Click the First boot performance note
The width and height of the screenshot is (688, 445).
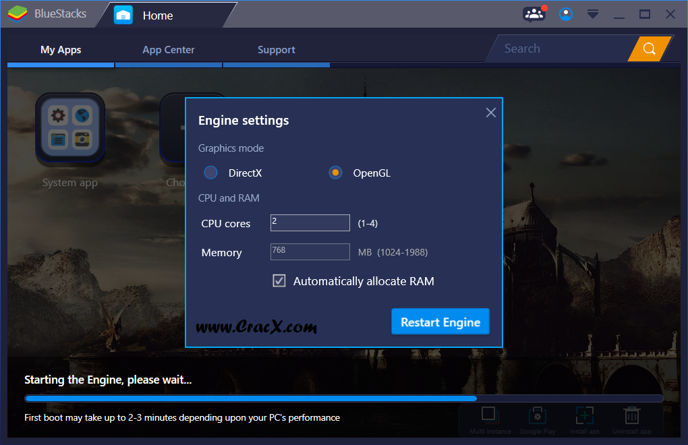pos(182,418)
